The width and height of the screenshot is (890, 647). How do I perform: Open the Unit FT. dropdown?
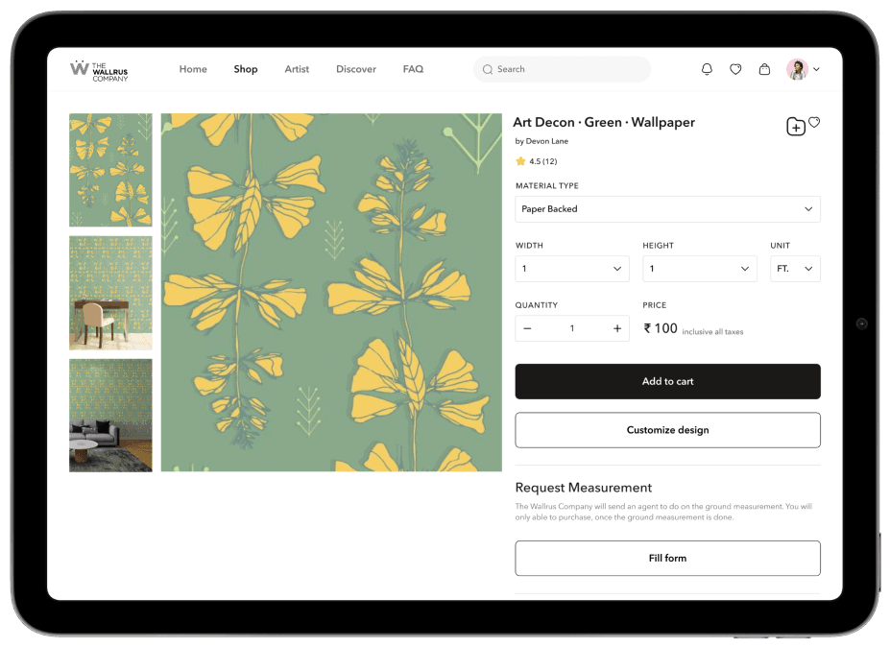click(795, 269)
